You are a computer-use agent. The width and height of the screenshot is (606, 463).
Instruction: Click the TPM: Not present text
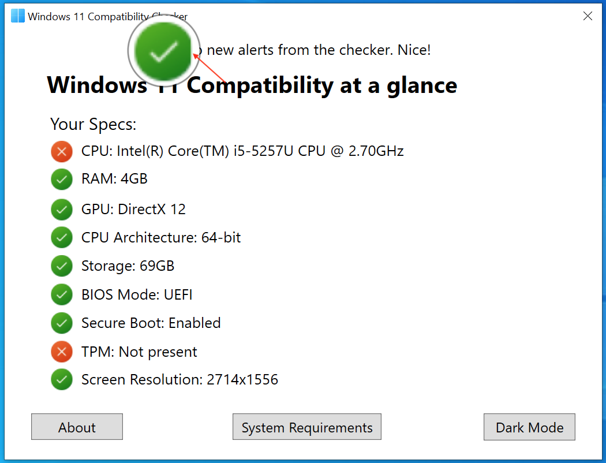point(139,352)
